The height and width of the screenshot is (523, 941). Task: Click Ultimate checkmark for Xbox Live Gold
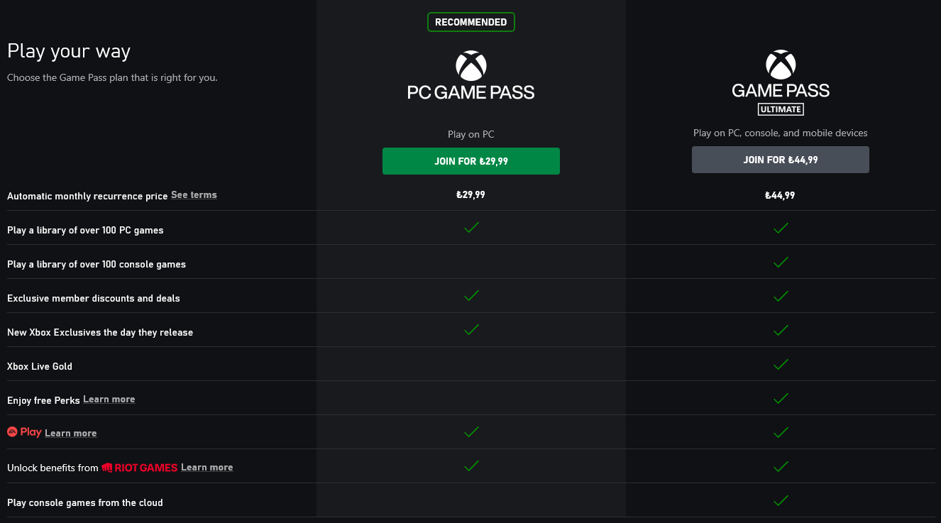[x=781, y=365]
